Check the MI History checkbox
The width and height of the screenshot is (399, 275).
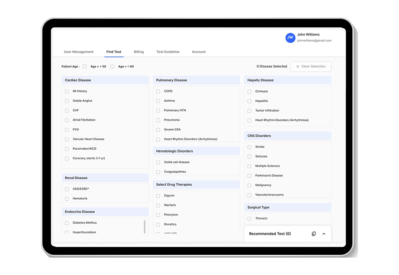click(x=67, y=91)
